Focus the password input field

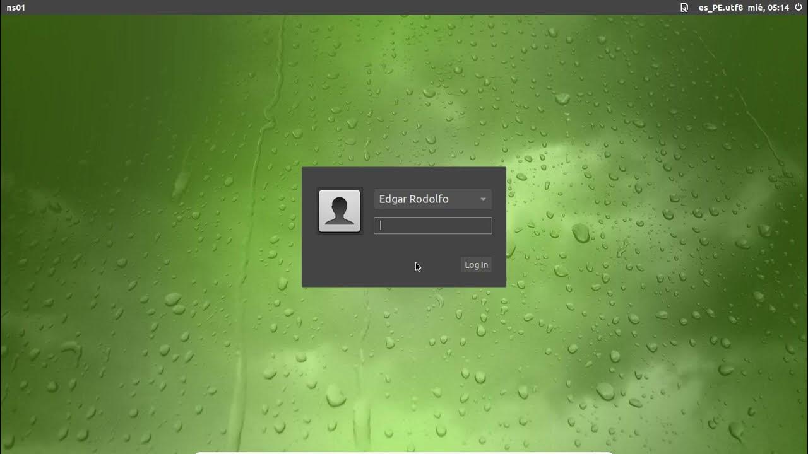click(x=432, y=226)
